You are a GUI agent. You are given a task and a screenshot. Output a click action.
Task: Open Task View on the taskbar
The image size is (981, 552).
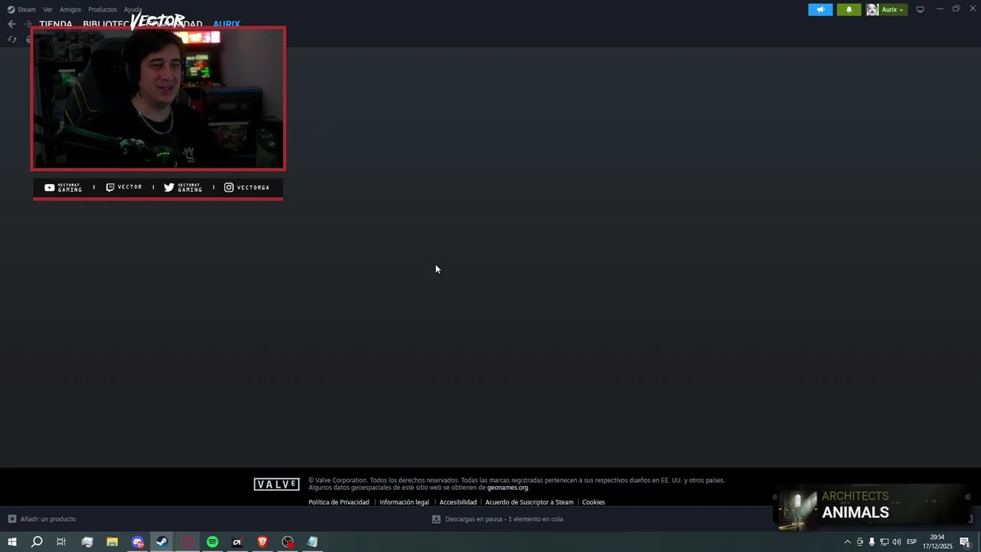(61, 542)
